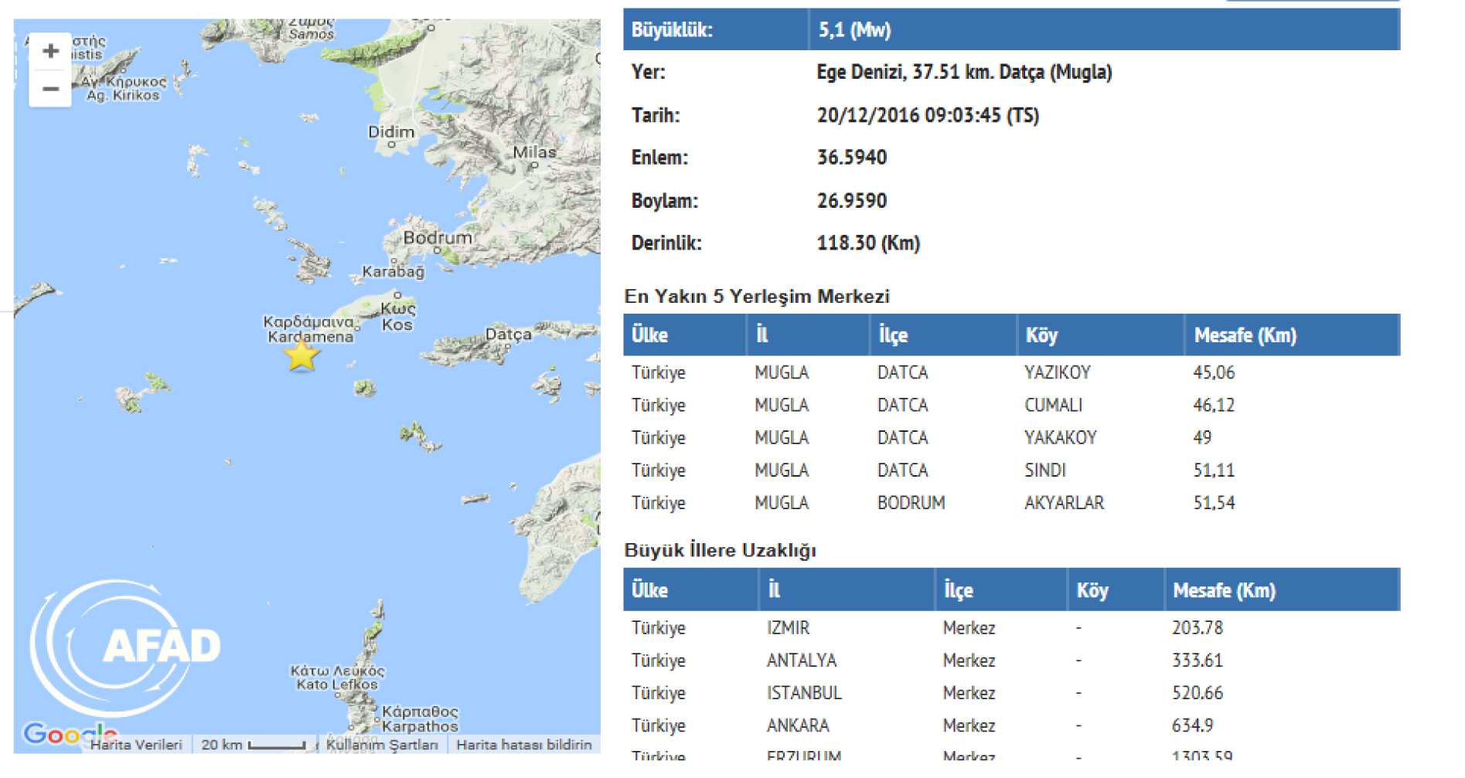Click the Datça label on map
The image size is (1465, 778).
tap(508, 335)
